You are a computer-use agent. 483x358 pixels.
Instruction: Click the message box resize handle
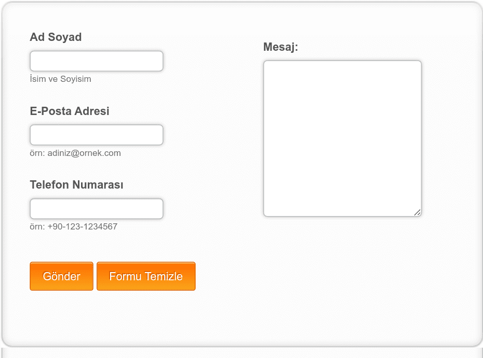tap(417, 212)
